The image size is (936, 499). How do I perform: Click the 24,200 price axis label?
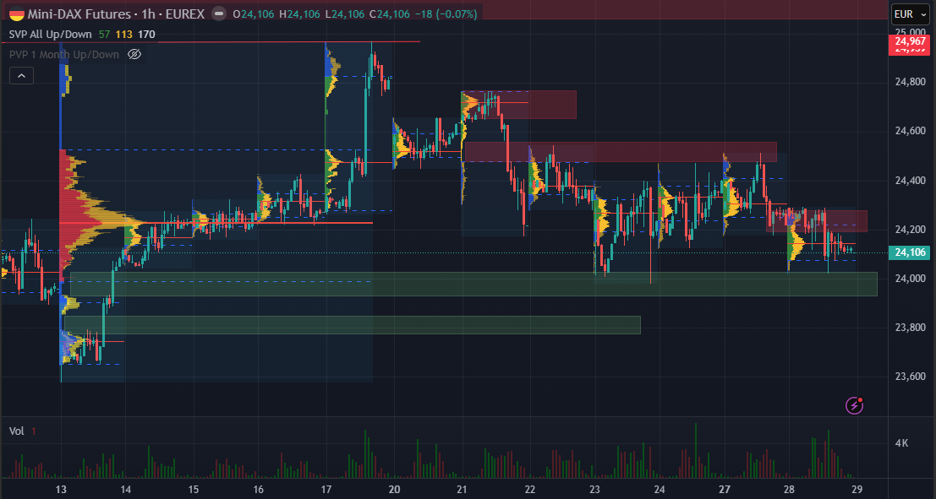[x=911, y=230]
